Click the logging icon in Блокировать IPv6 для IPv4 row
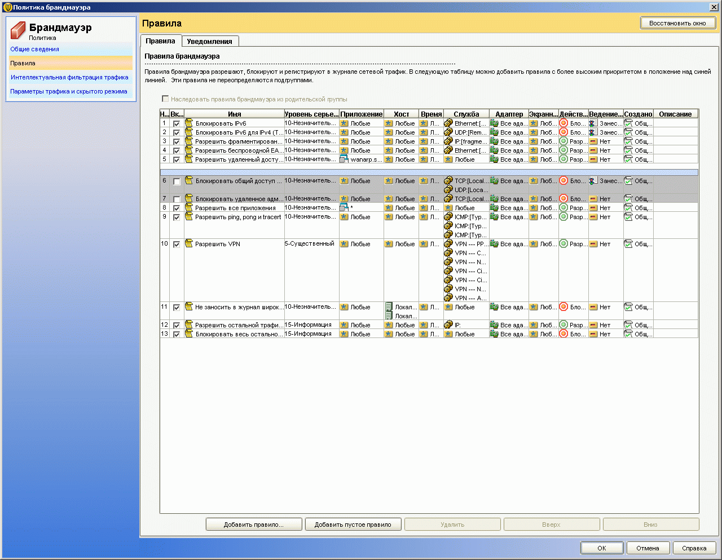The height and width of the screenshot is (560, 722). 593,132
